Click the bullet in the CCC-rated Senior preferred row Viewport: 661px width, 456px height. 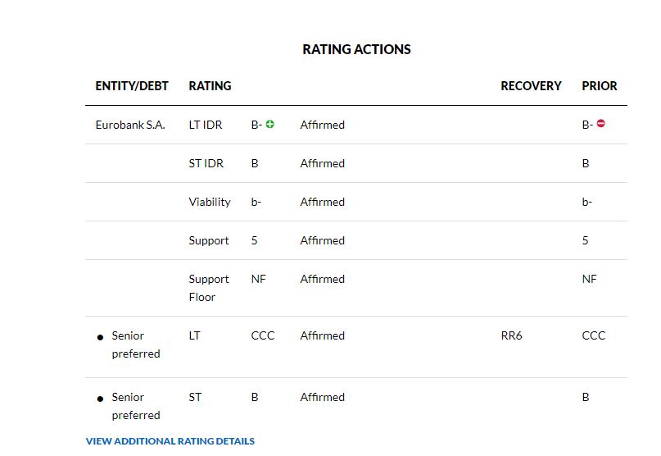tap(100, 337)
